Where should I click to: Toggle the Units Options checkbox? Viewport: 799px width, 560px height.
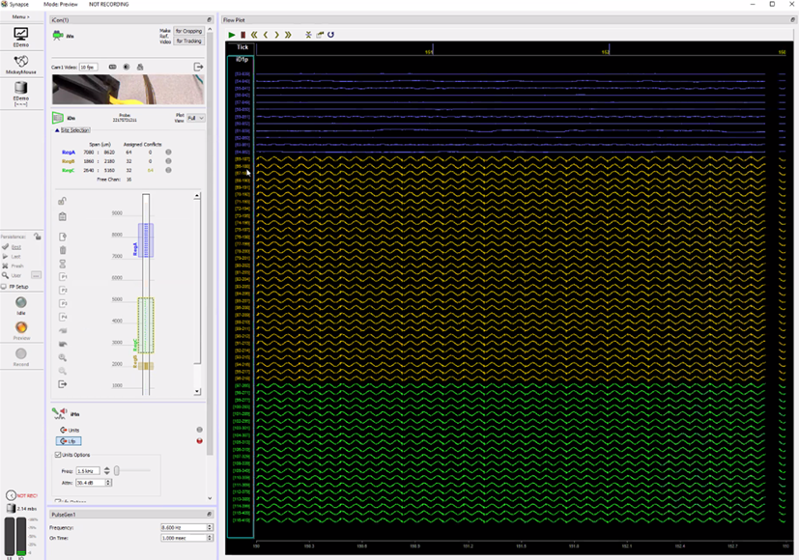[58, 455]
